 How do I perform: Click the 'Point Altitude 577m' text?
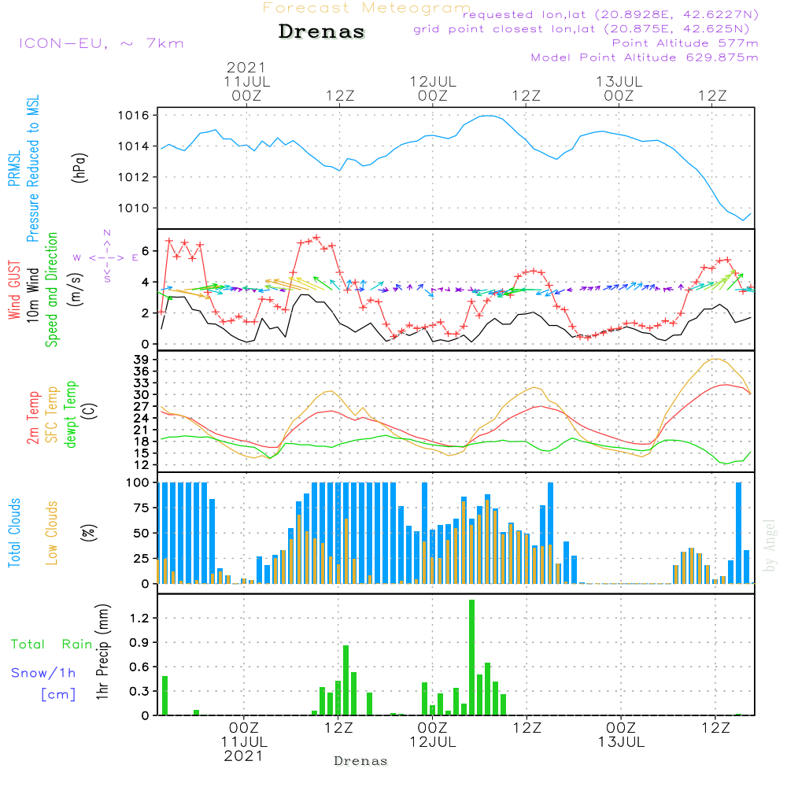tap(685, 43)
